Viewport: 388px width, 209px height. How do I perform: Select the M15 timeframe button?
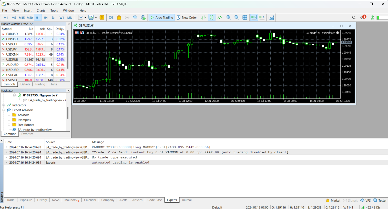[x=22, y=18]
